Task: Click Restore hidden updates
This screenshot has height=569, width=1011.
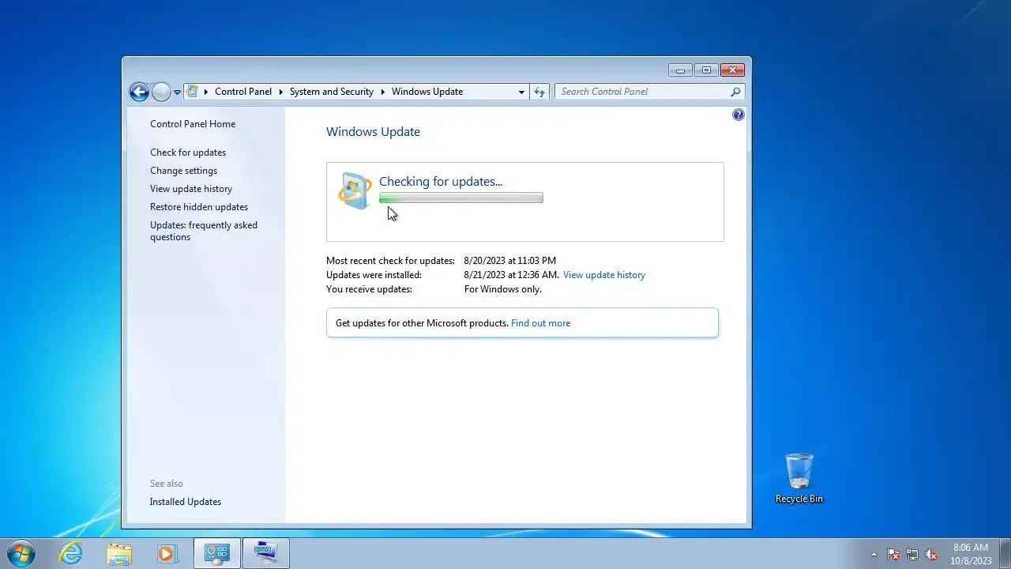Action: pos(199,207)
